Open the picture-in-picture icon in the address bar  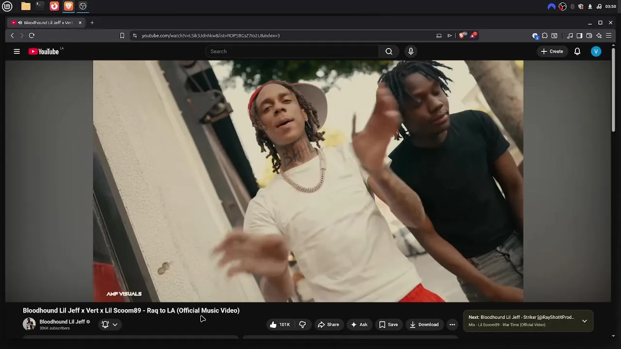[439, 35]
